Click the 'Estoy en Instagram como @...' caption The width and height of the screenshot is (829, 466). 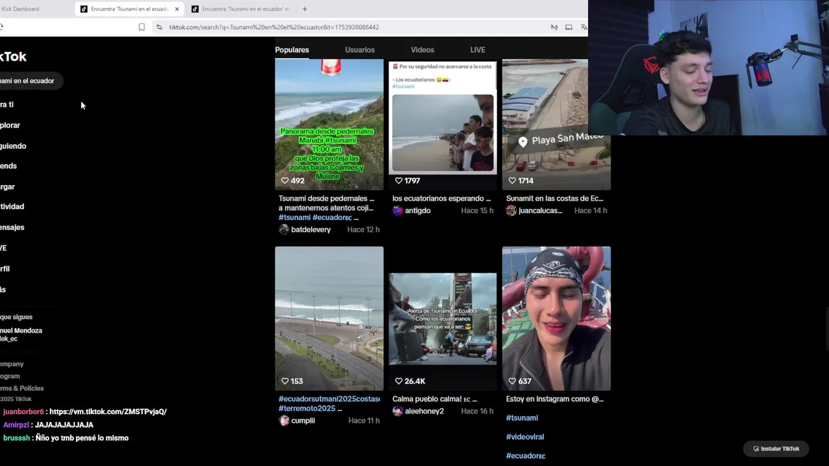(554, 399)
